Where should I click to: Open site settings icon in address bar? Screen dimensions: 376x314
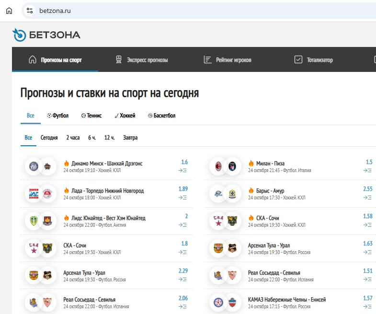30,11
